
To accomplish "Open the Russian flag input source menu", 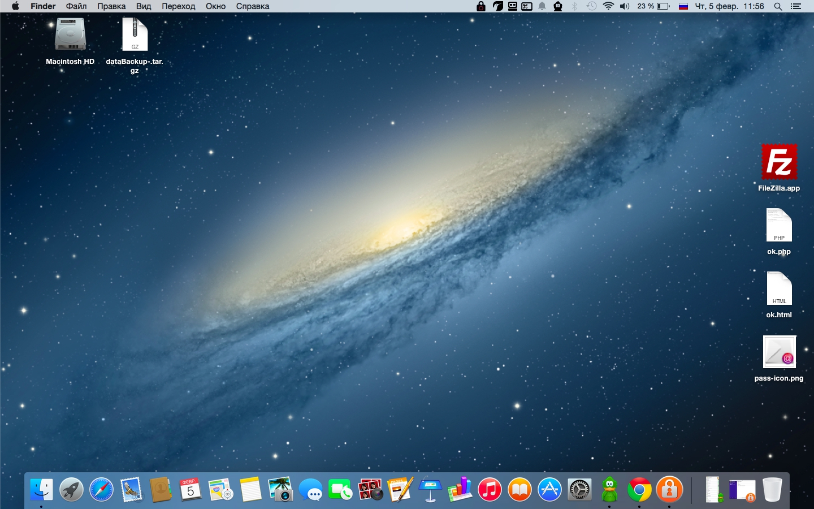I will pos(683,6).
